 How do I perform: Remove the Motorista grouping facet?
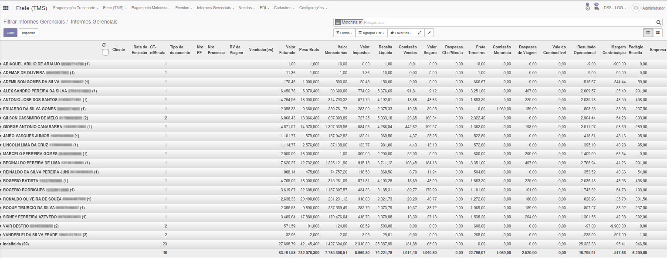point(360,22)
